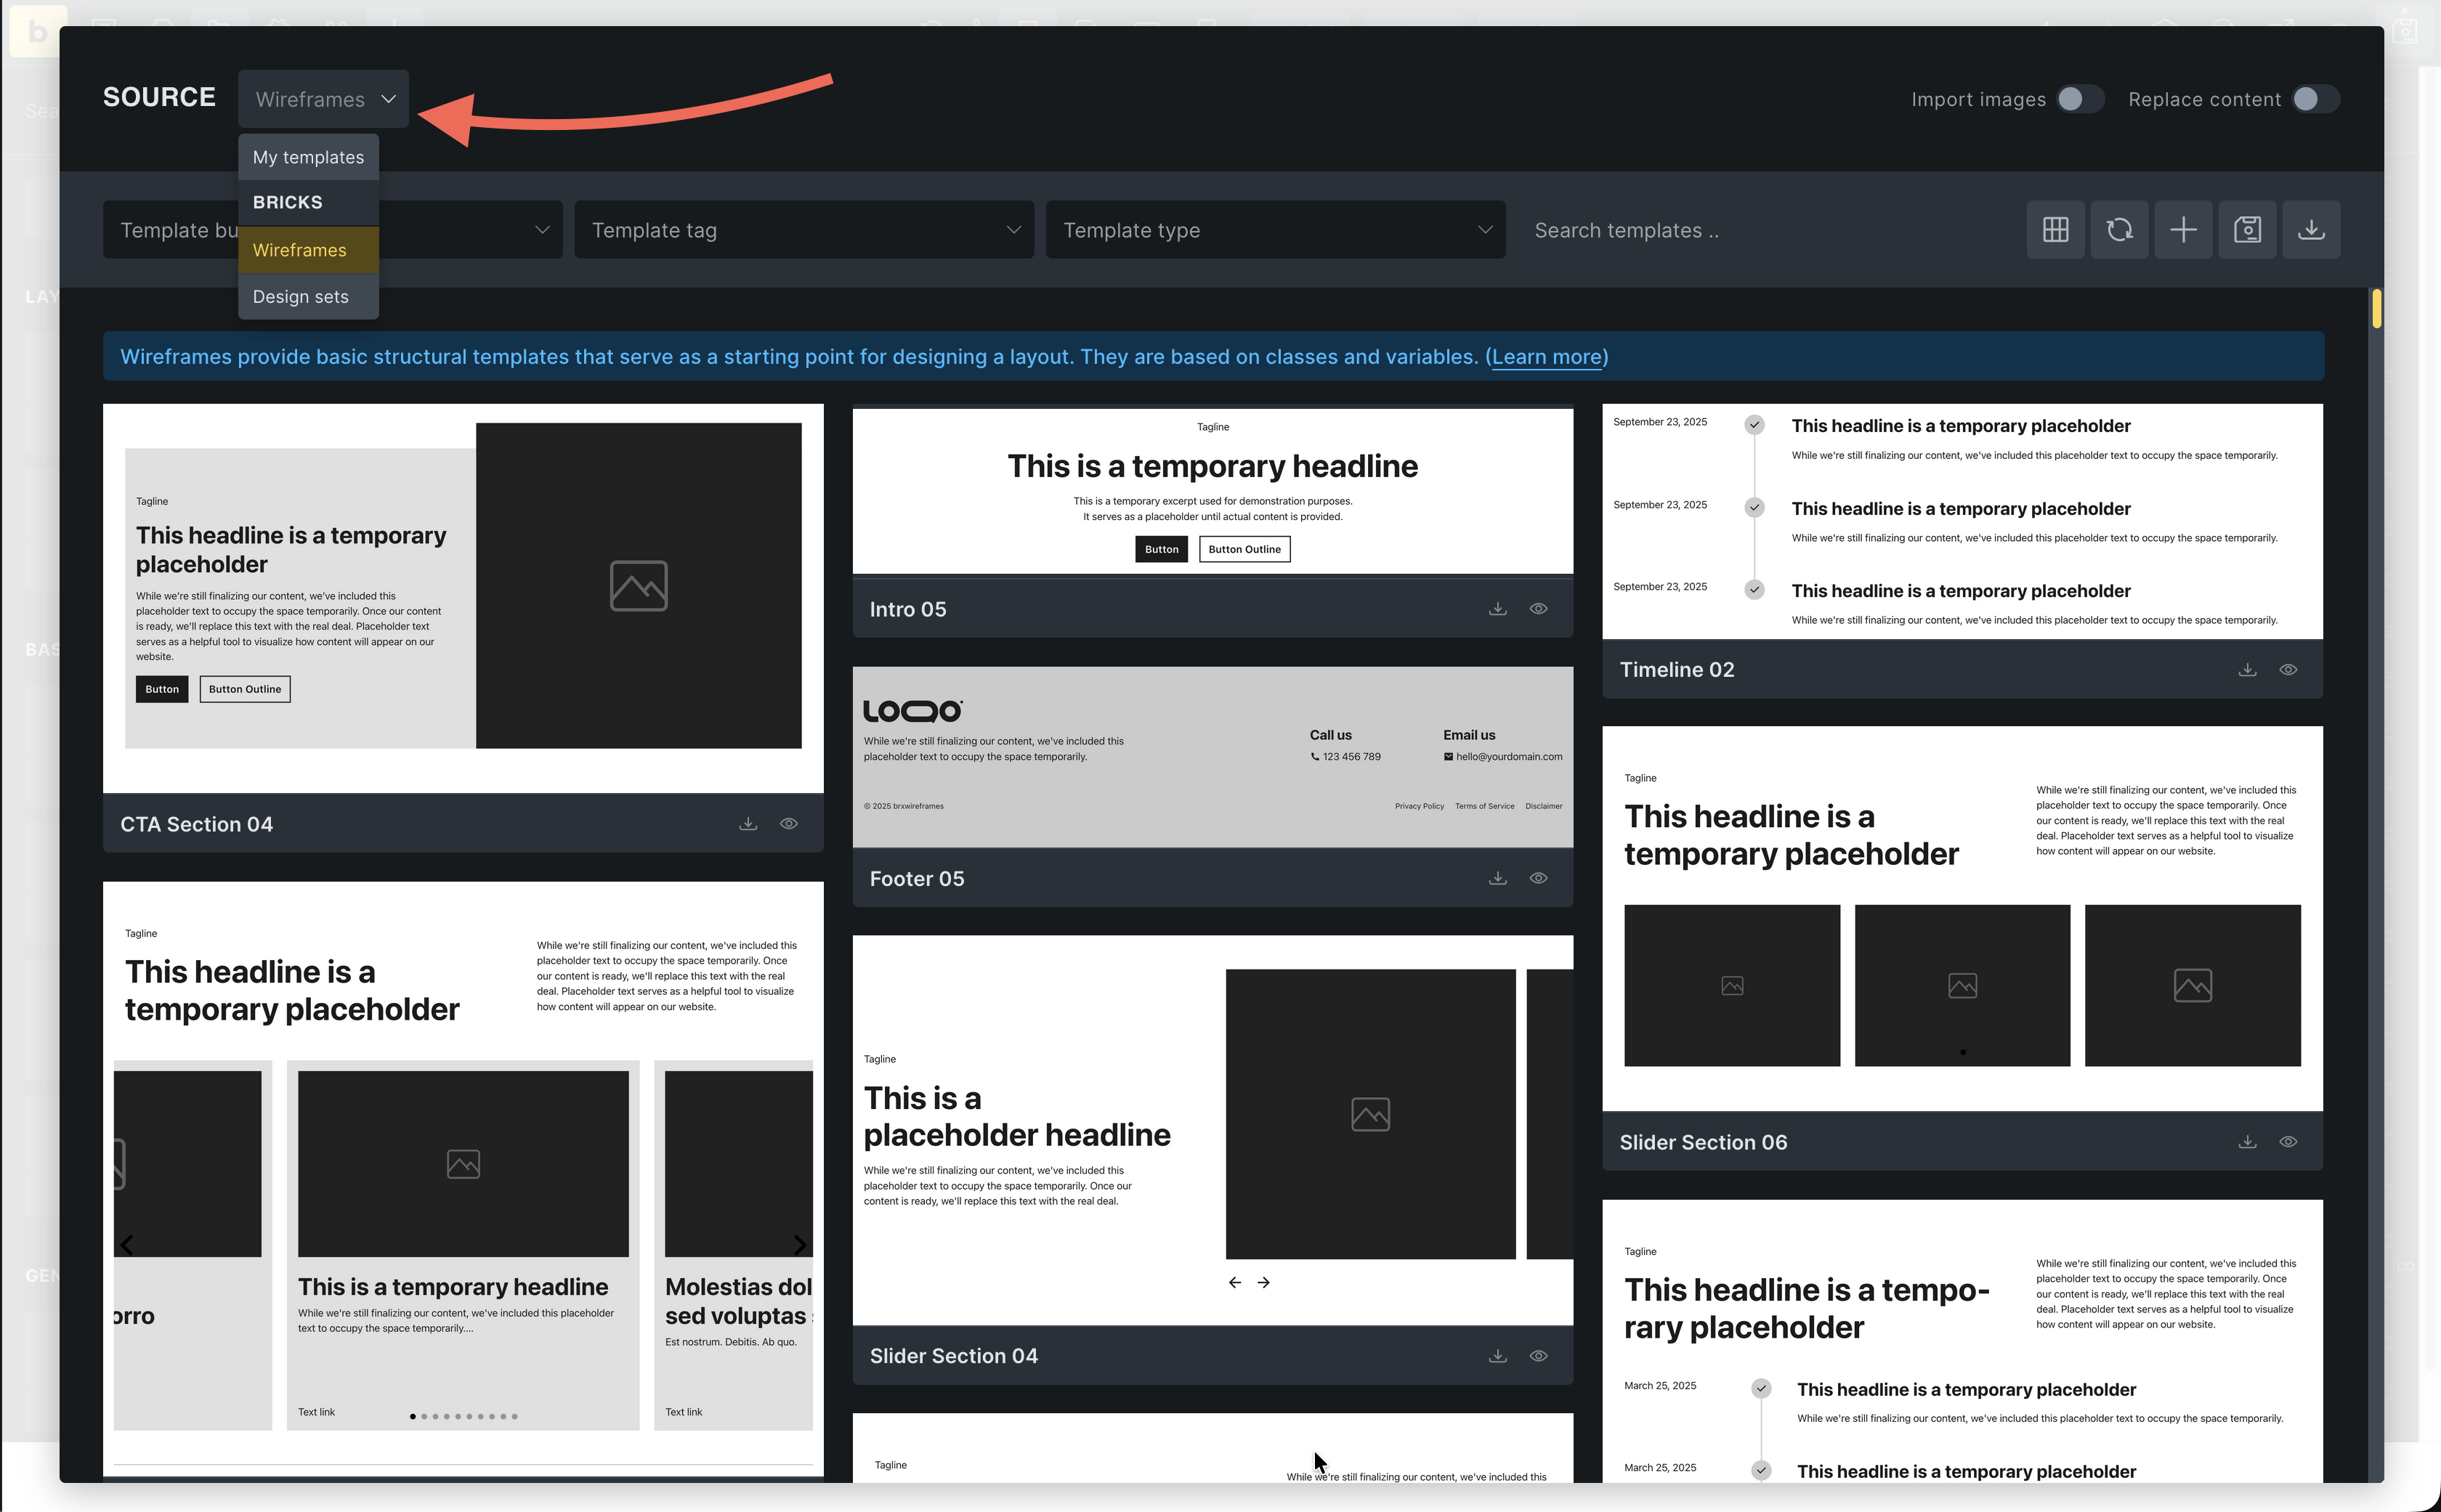Open the Learn more link
This screenshot has height=1512, width=2441.
[1547, 357]
